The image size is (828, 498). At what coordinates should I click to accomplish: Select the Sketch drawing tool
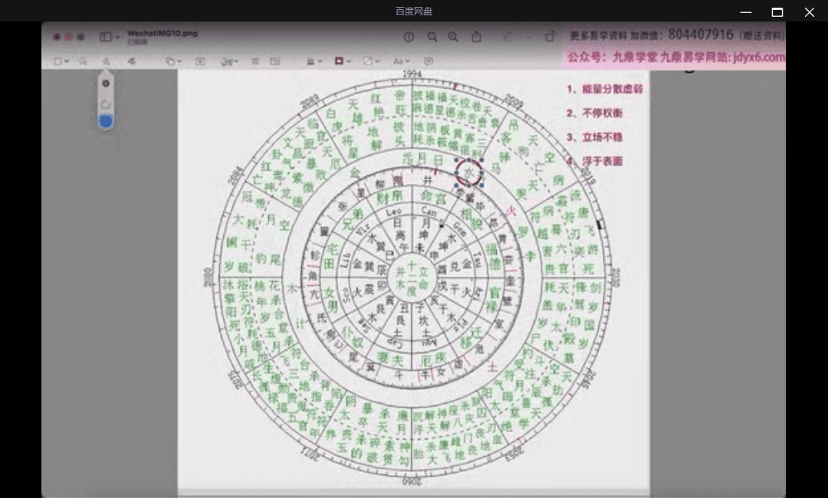pos(107,61)
